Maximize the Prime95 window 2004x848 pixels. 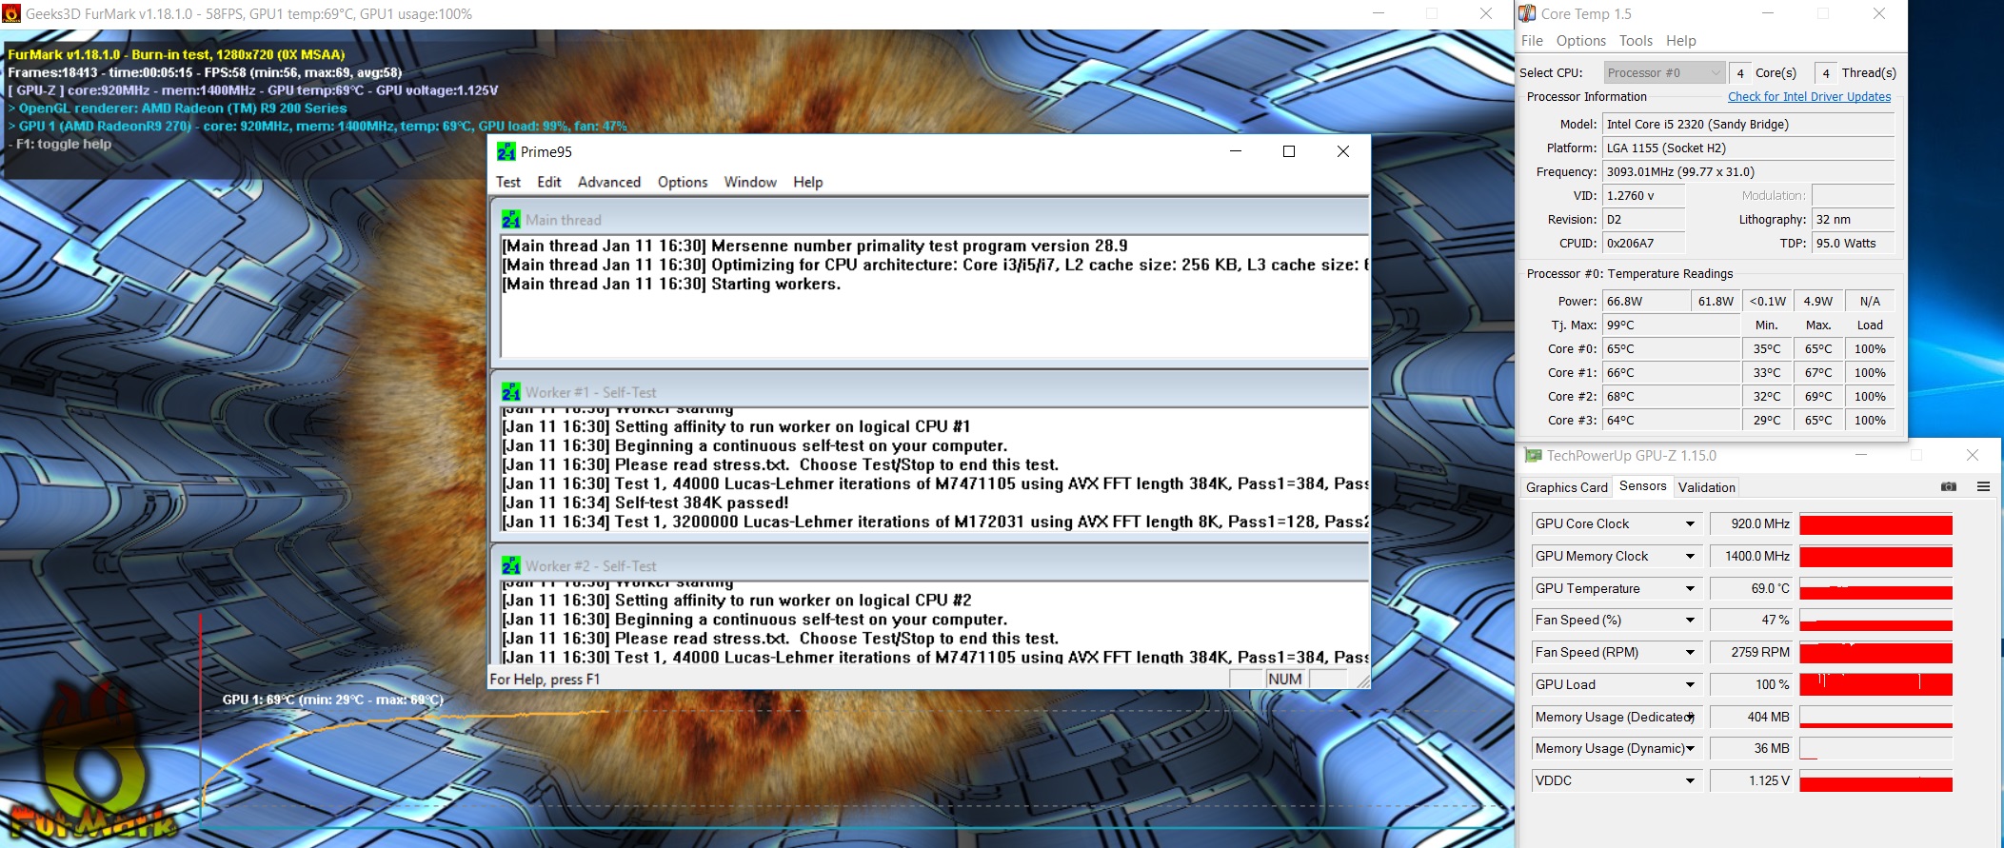[1289, 151]
